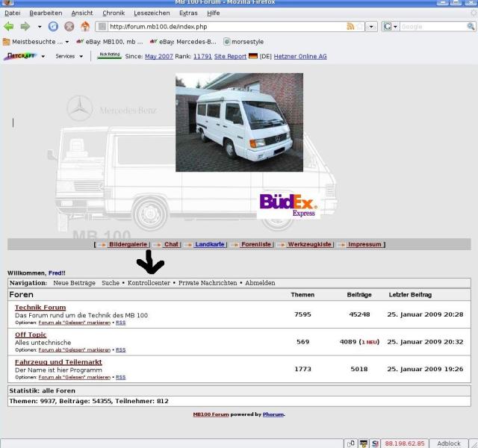Viewport: 478px width, 448px height.
Task: Bookmark page with the star icon
Action: coord(360,27)
